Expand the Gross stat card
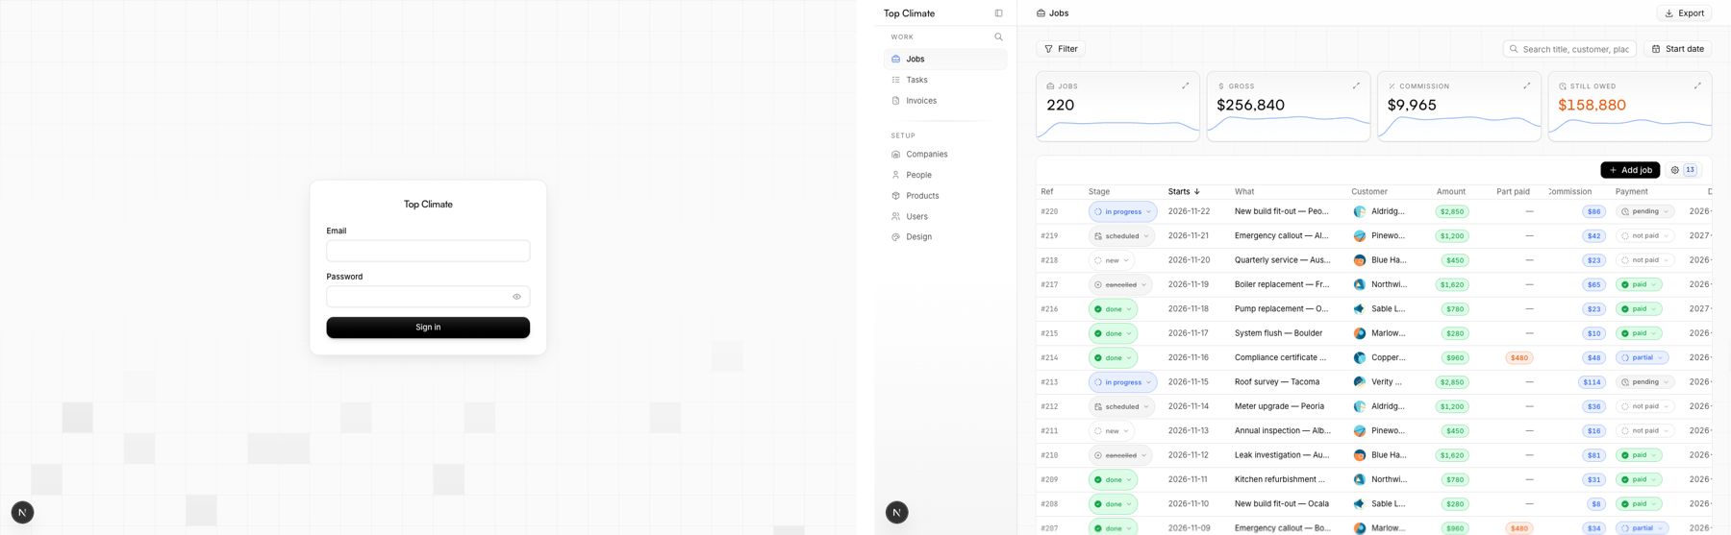1731x535 pixels. [1356, 85]
